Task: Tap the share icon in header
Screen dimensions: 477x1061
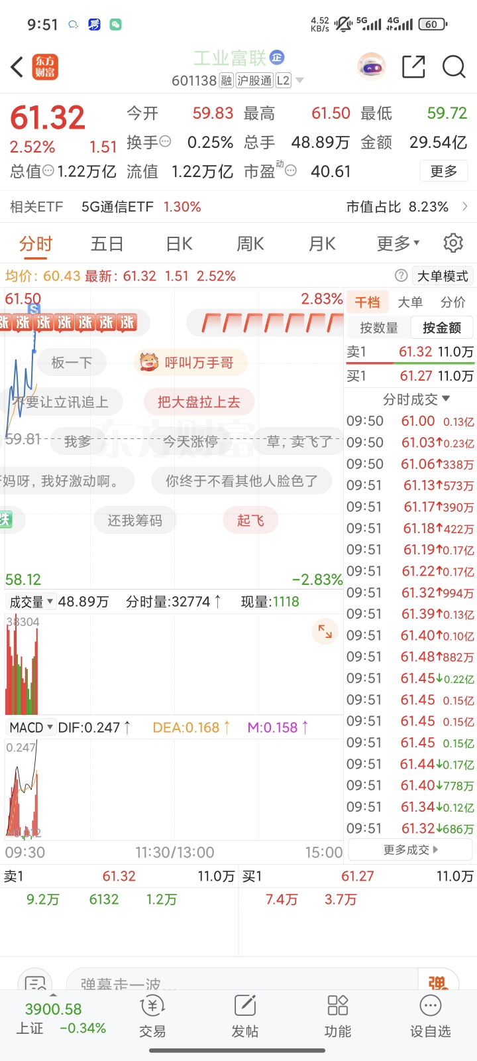Action: [x=413, y=67]
